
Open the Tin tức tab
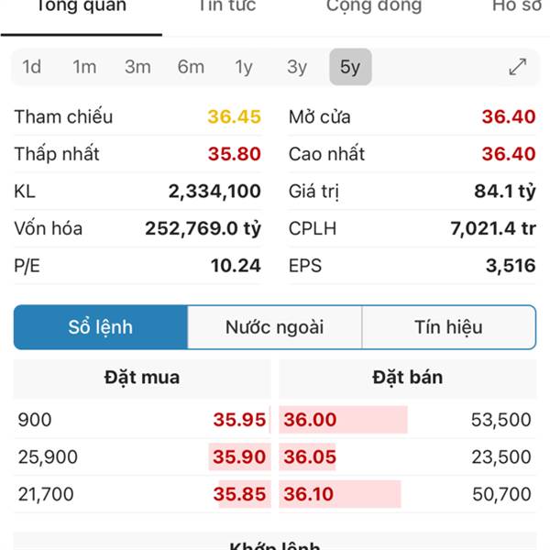coord(227,6)
